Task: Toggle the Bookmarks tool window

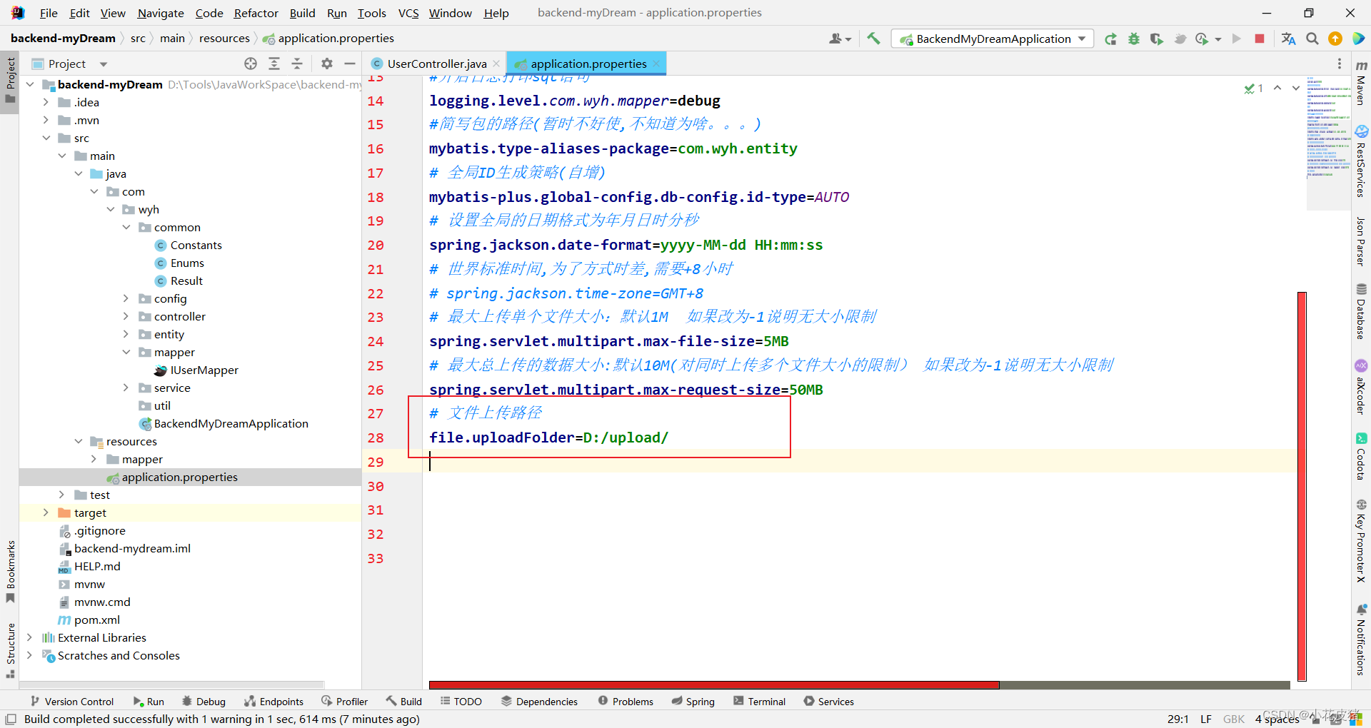Action: 10,572
